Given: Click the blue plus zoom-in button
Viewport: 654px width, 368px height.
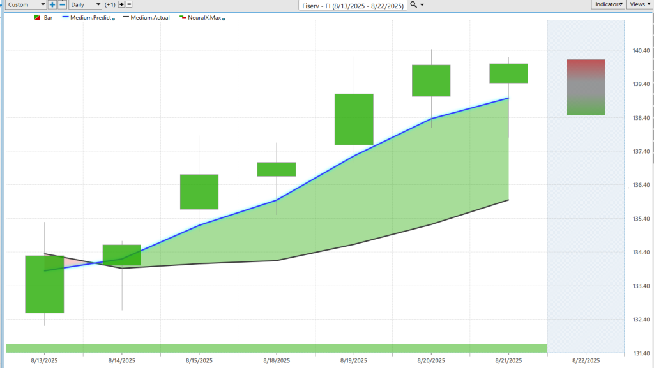Looking at the screenshot, I should tap(52, 4).
